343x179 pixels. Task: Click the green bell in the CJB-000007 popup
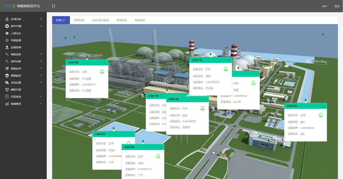pyautogui.click(x=202, y=108)
